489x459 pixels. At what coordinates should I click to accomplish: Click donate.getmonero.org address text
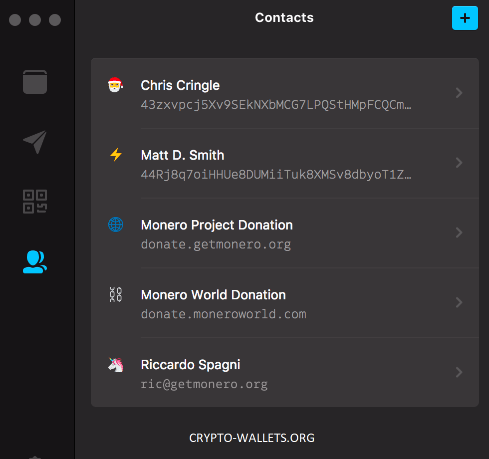point(216,244)
